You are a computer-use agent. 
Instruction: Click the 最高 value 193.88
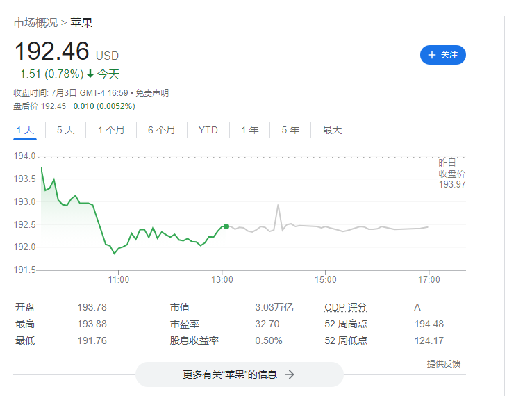[x=92, y=324]
